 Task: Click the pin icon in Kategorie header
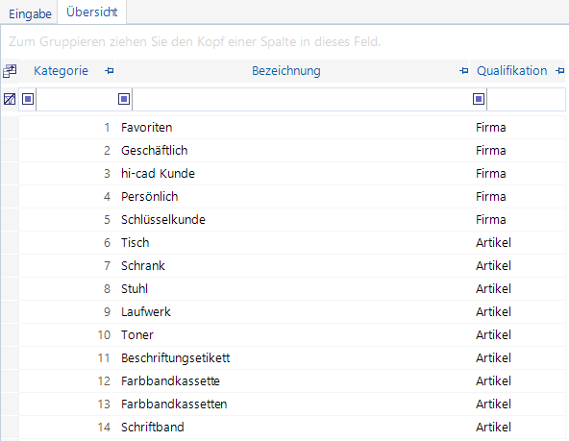point(109,71)
